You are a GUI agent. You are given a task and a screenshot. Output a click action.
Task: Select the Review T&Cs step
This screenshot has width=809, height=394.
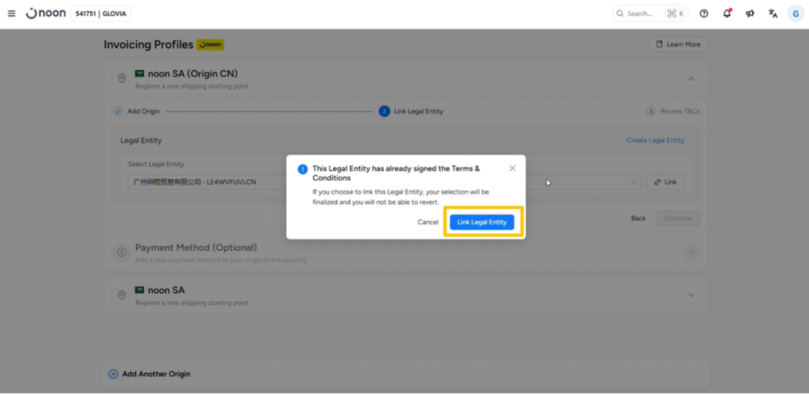coord(672,111)
